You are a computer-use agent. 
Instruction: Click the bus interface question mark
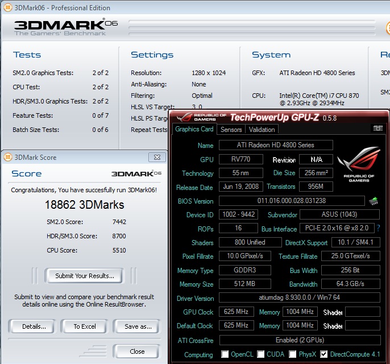pyautogui.click(x=378, y=228)
